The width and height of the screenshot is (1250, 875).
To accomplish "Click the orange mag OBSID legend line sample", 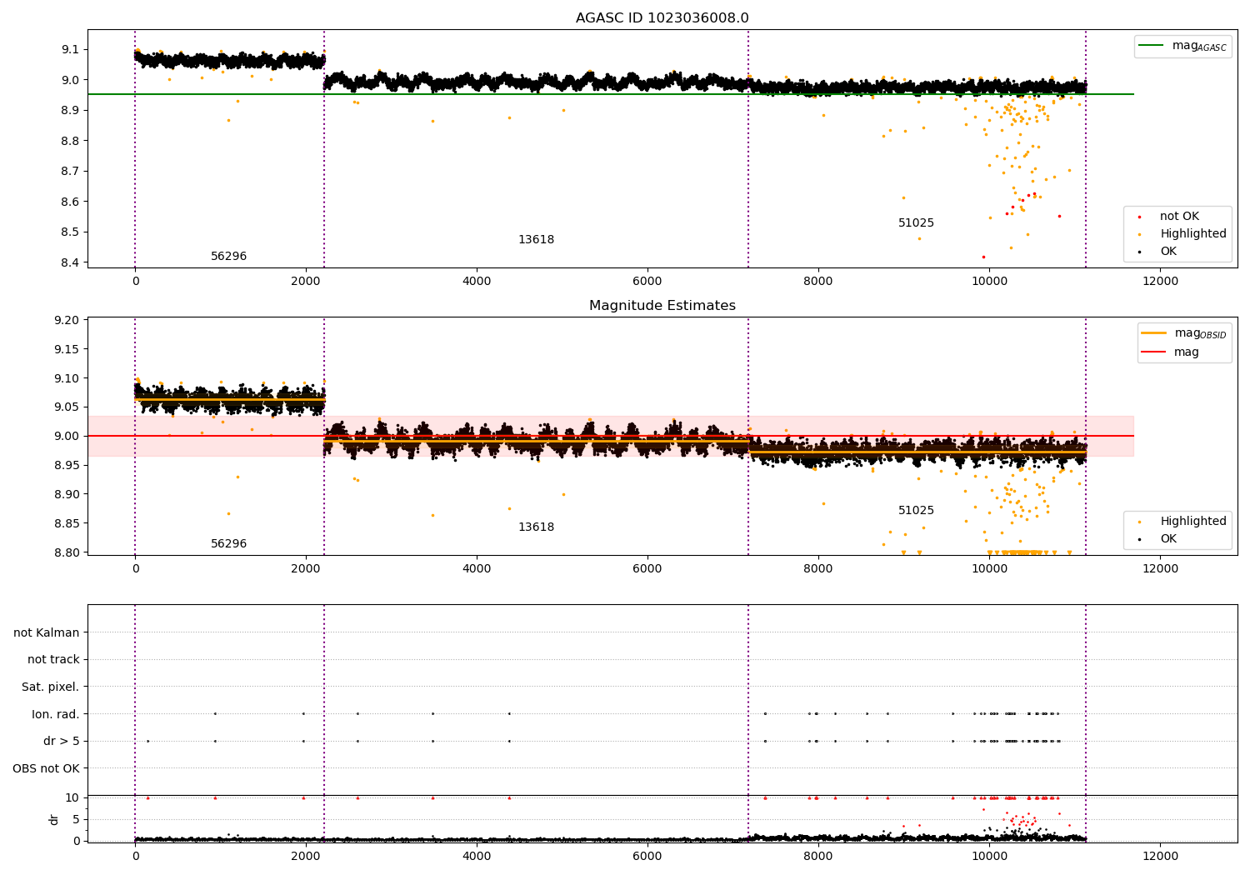I will coord(1154,333).
